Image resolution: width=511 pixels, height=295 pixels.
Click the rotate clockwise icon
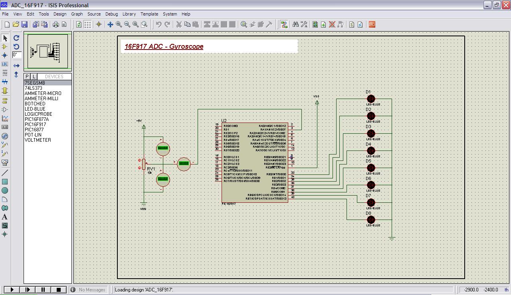pos(16,38)
